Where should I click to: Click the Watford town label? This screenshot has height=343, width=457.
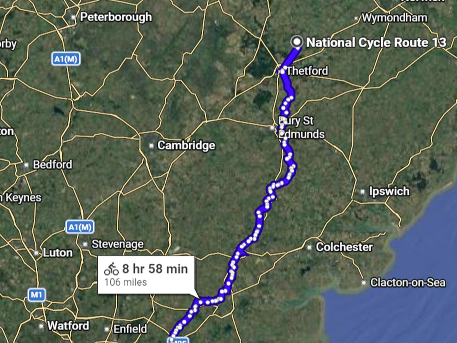(68, 326)
